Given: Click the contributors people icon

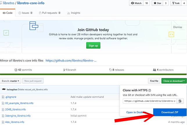Looking at the screenshot, I should pyautogui.click(x=154, y=70).
